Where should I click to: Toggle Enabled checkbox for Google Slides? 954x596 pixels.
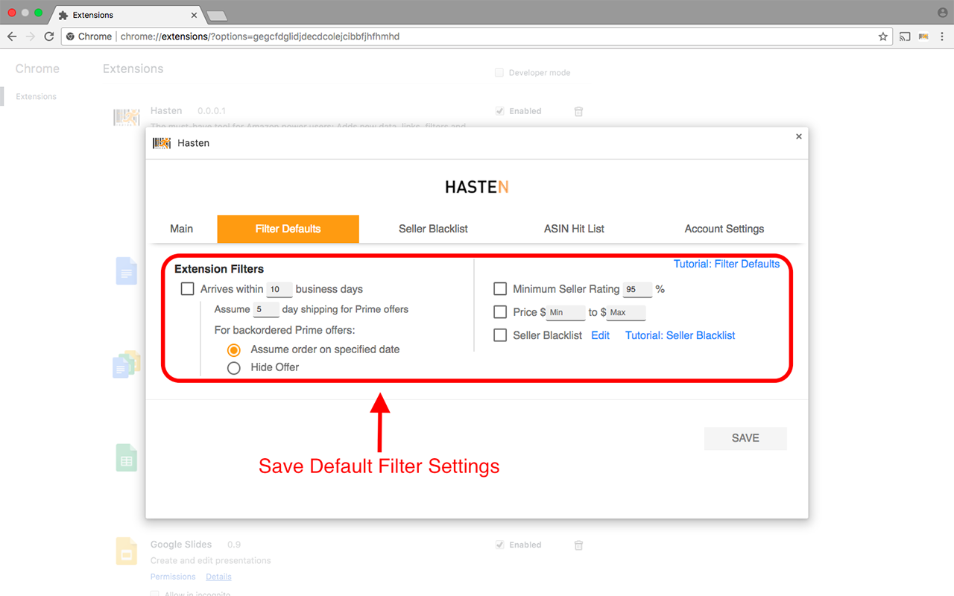point(499,545)
